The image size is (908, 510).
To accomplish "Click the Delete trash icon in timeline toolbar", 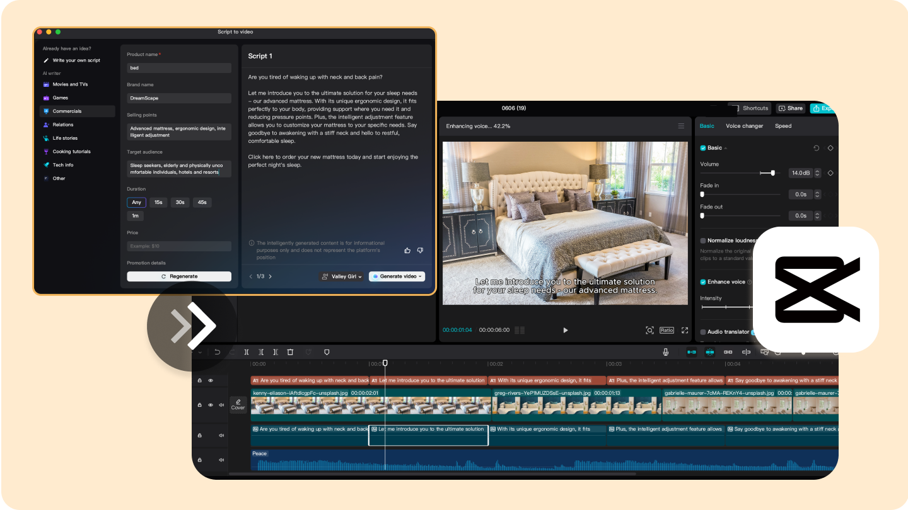I will [x=290, y=352].
